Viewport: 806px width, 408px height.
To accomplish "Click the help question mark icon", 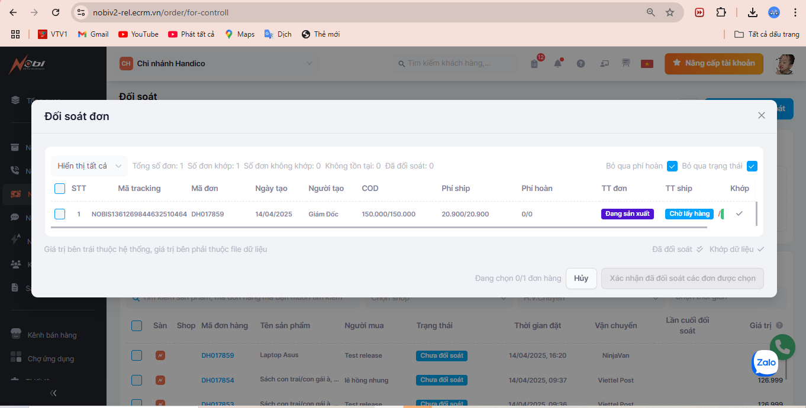I will coord(581,64).
